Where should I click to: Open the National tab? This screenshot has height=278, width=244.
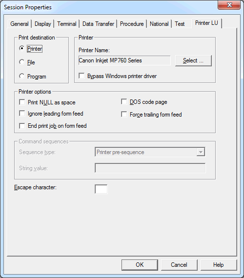tap(159, 24)
